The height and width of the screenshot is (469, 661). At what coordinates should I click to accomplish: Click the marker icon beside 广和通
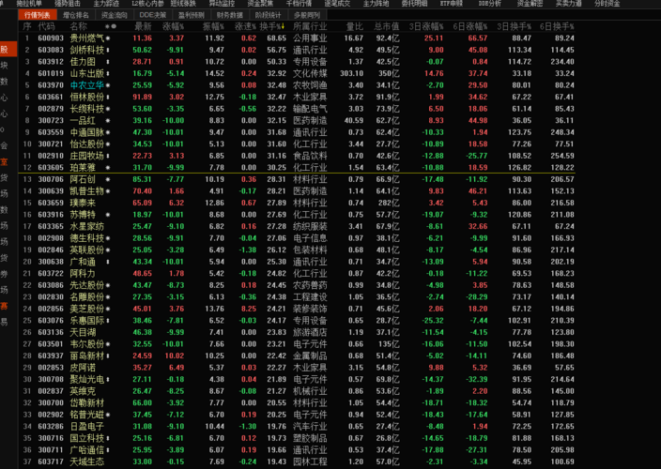108,262
